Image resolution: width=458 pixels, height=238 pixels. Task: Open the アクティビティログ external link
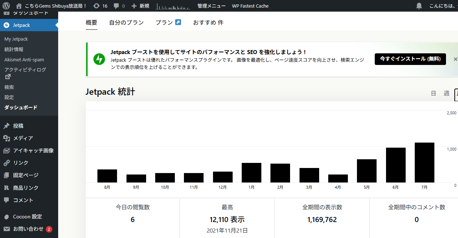25,73
